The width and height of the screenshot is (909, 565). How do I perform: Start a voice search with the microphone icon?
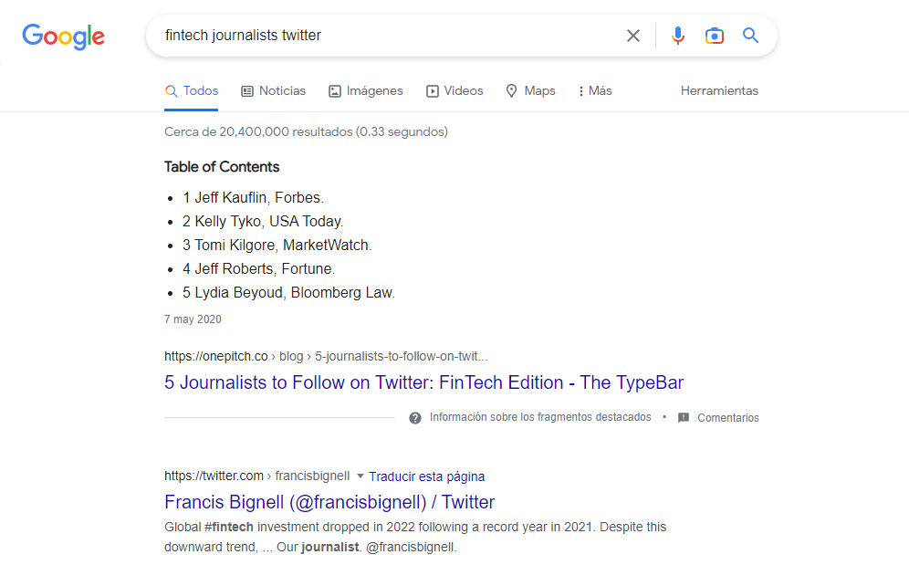tap(677, 35)
